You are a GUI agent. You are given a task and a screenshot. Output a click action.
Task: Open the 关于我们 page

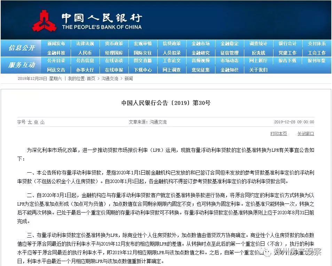[259, 69]
